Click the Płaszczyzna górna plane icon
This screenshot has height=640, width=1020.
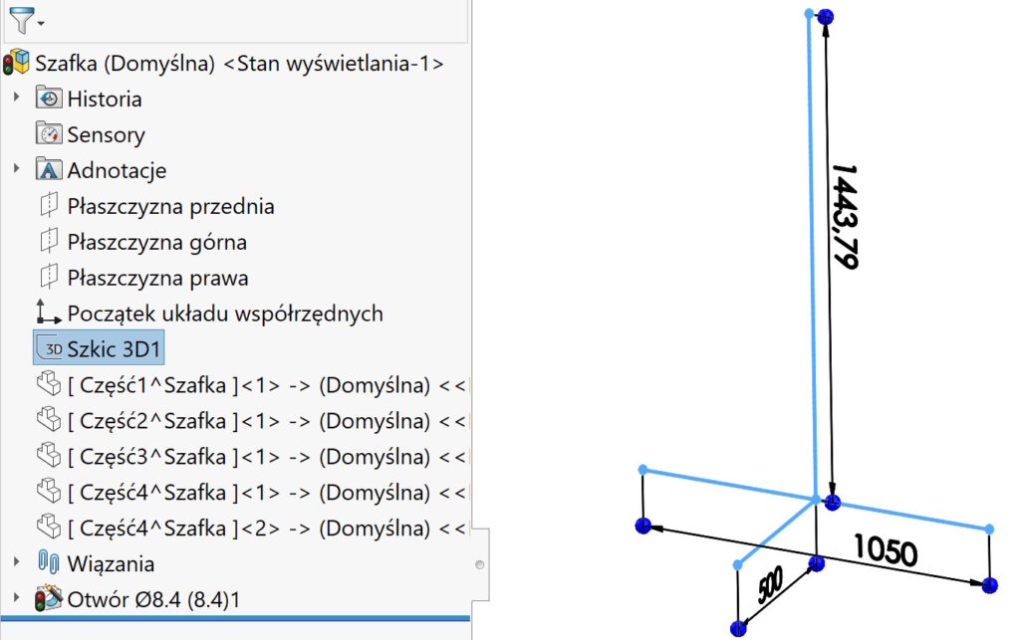tap(48, 242)
